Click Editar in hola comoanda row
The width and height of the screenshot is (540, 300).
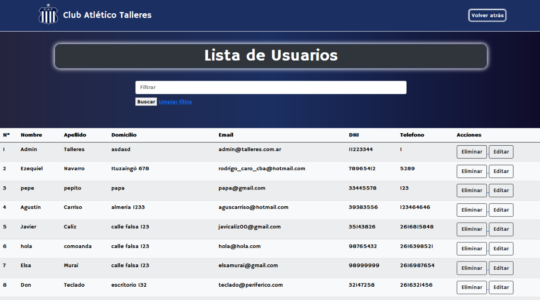click(x=501, y=249)
